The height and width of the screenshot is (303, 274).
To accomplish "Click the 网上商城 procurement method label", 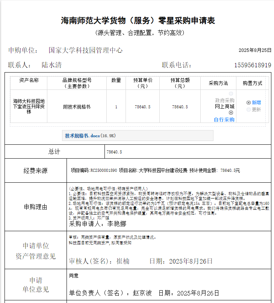I will [x=224, y=106].
